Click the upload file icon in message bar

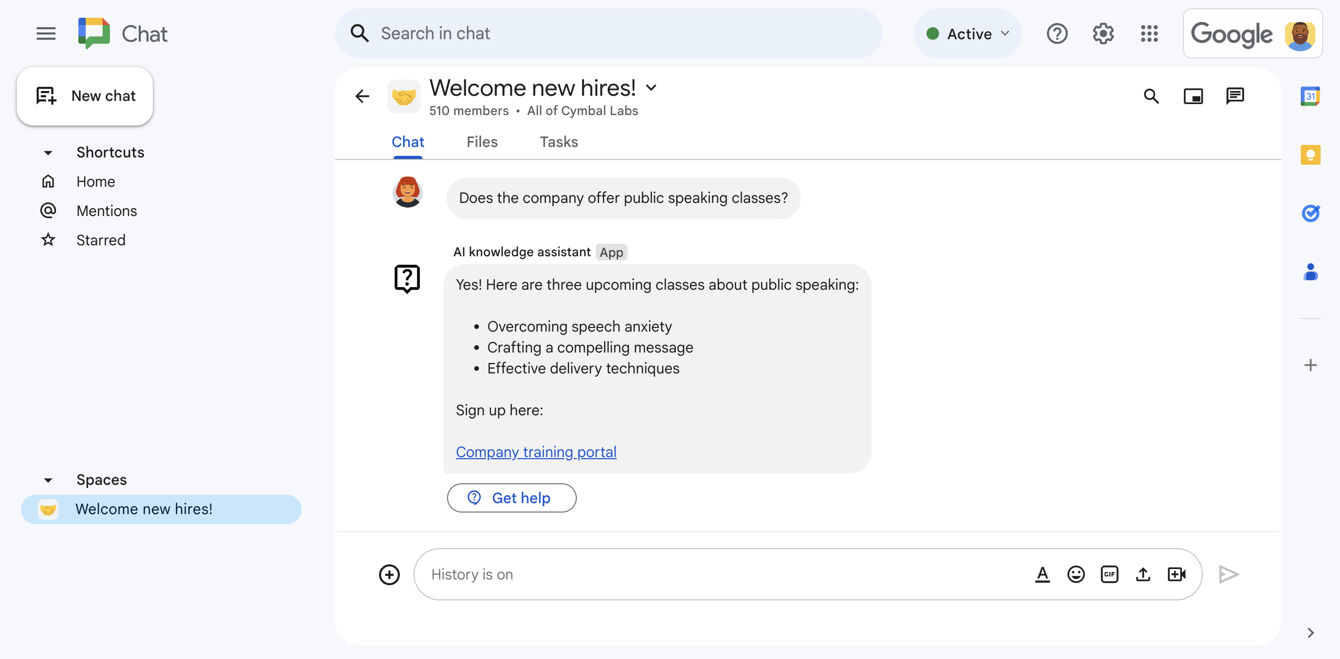coord(1144,574)
